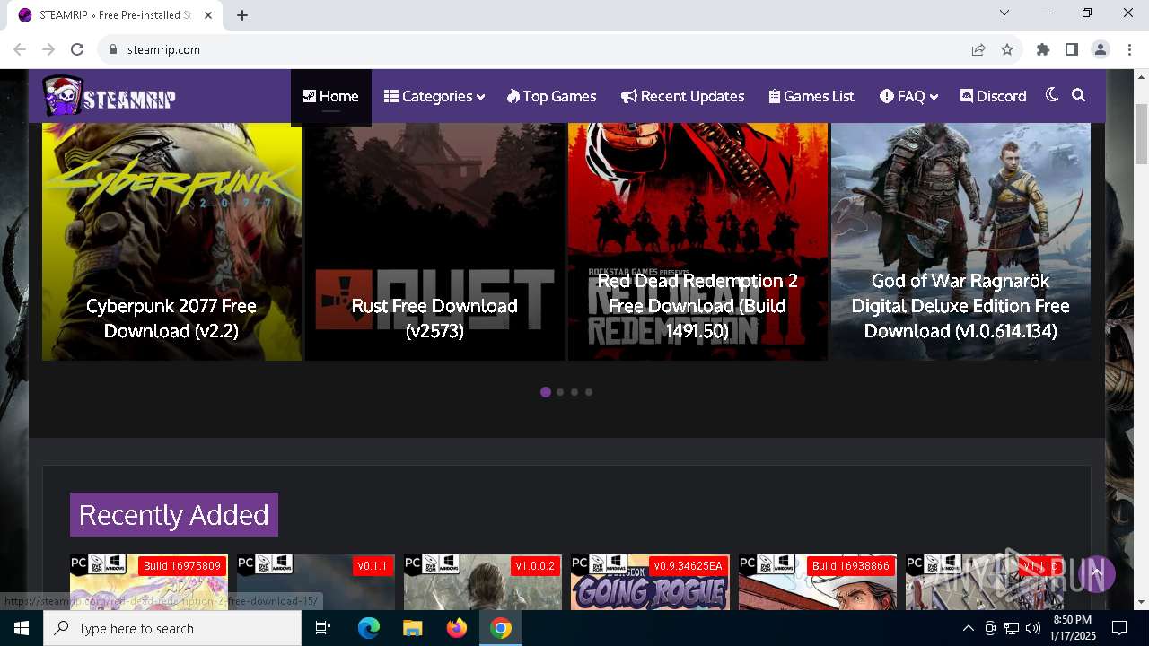Open a new browser tab
Screen dimensions: 1149x646
[x=242, y=15]
